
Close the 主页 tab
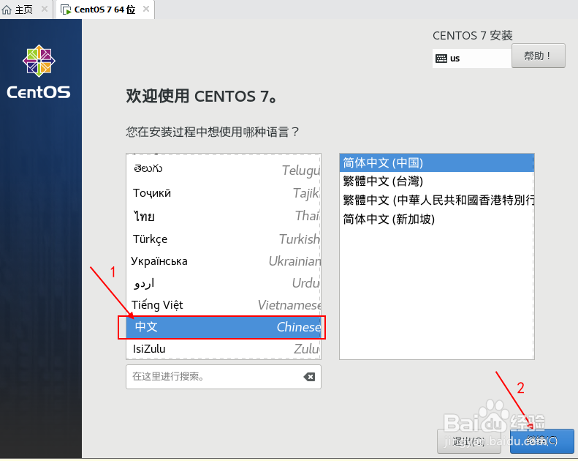(45, 9)
